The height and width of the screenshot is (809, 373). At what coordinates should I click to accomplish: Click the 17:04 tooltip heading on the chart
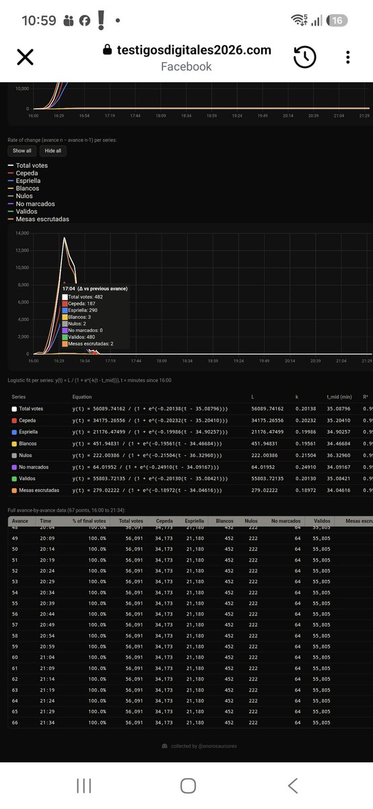point(94,289)
